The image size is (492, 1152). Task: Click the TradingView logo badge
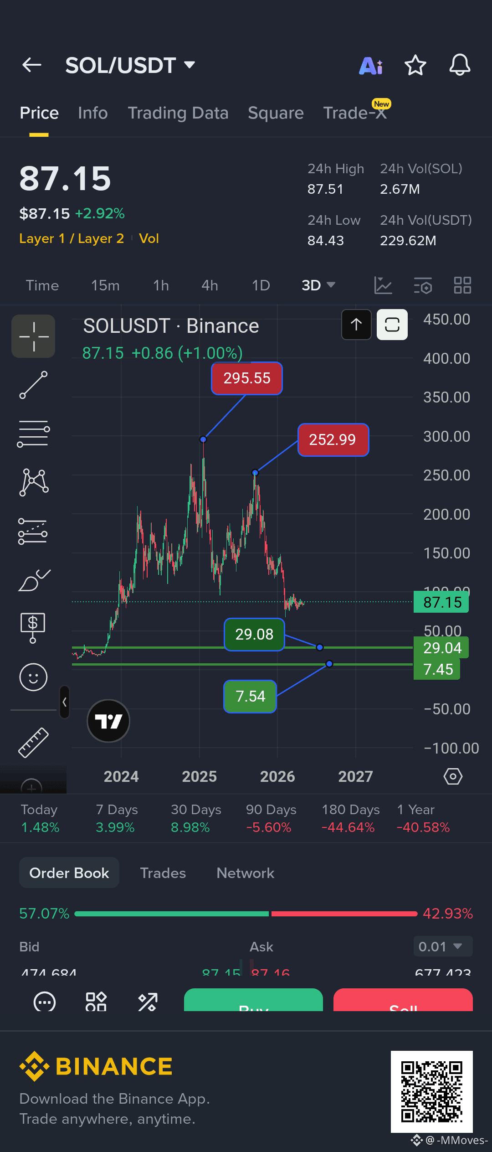[108, 721]
